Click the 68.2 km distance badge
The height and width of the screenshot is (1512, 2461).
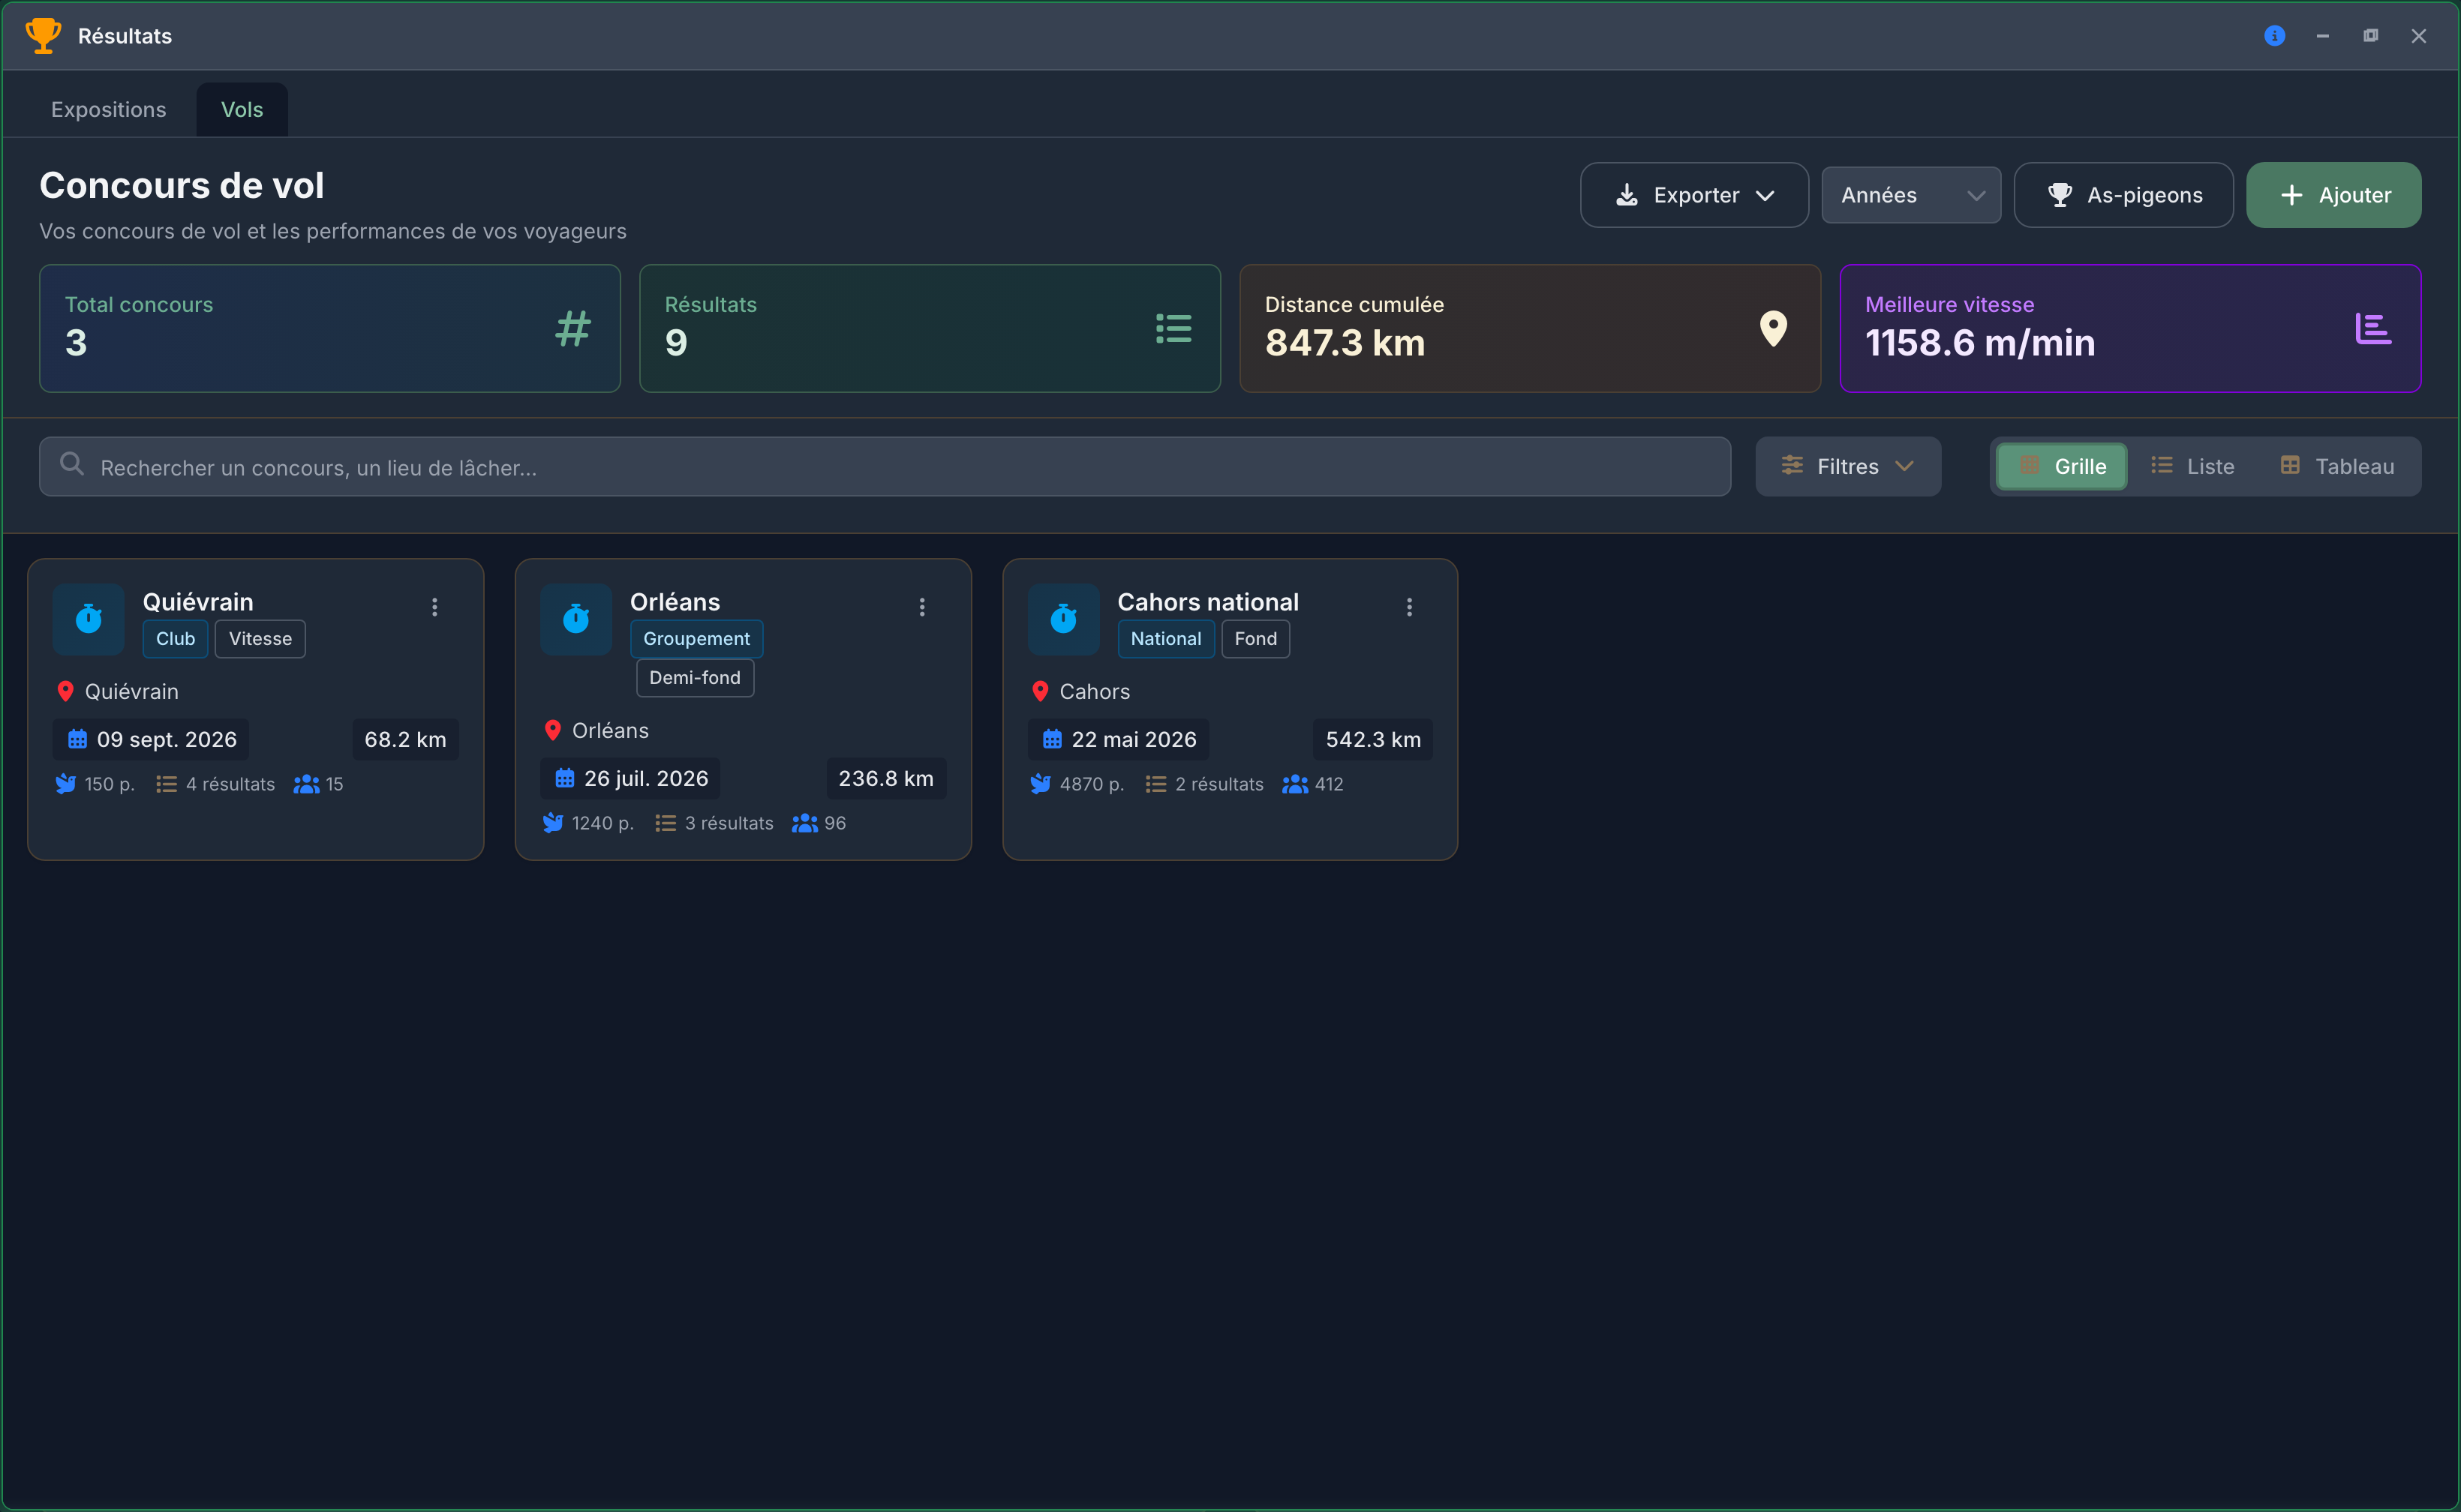(x=405, y=740)
